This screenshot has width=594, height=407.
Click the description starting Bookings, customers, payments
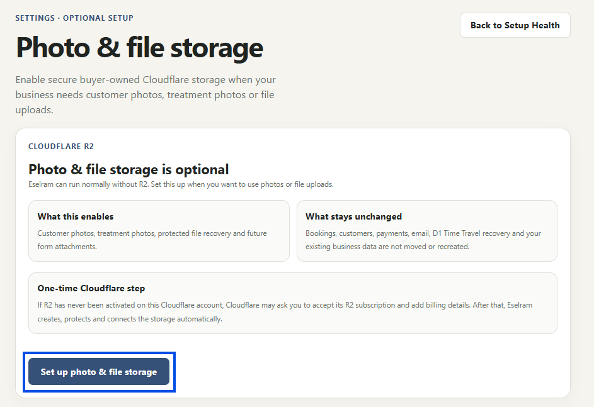tap(423, 240)
